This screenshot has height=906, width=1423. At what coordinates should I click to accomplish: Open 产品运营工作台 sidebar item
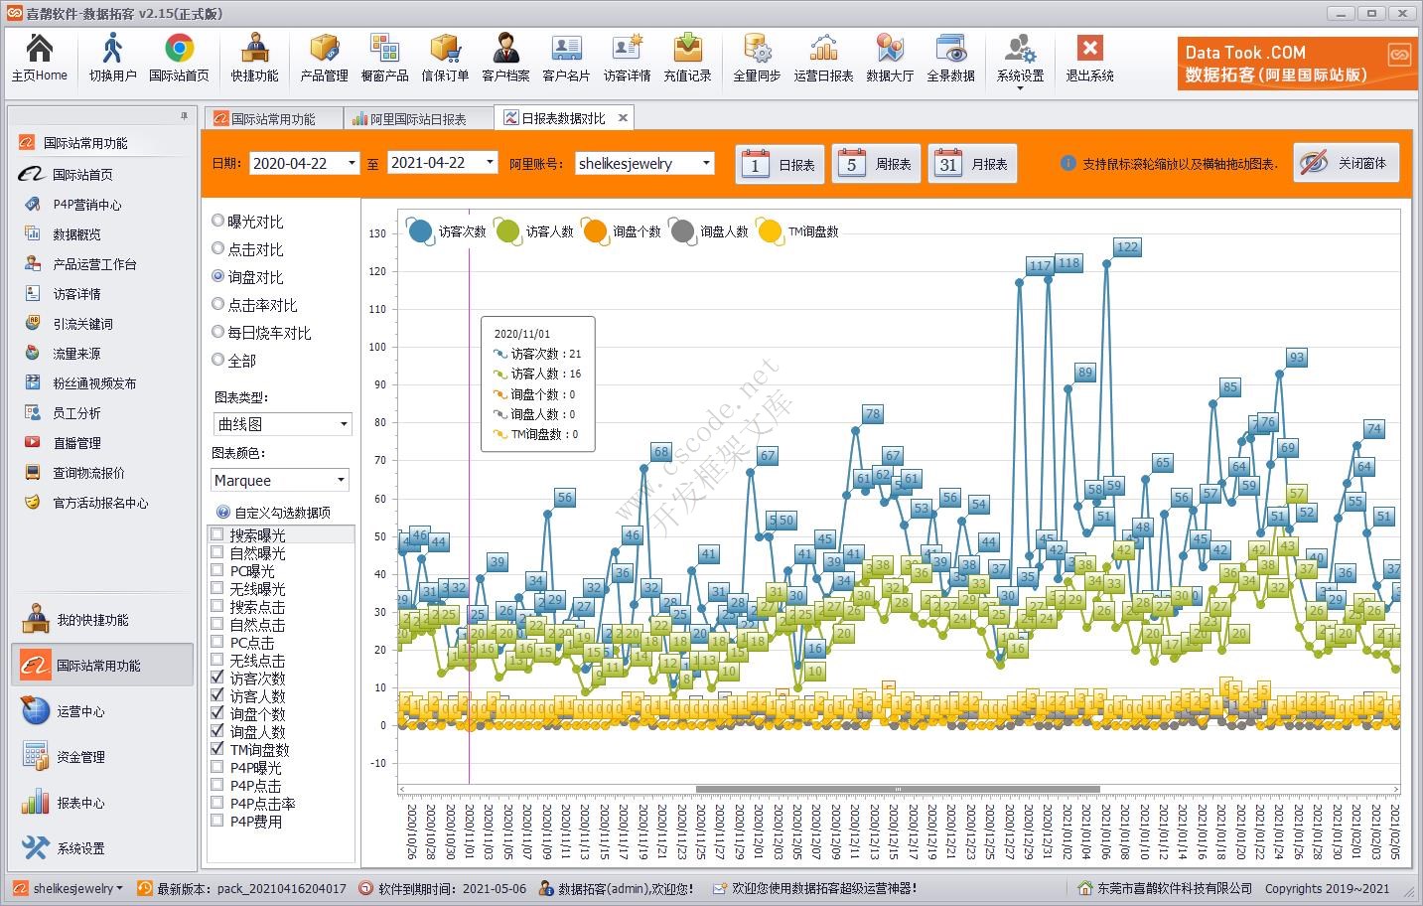tap(94, 264)
